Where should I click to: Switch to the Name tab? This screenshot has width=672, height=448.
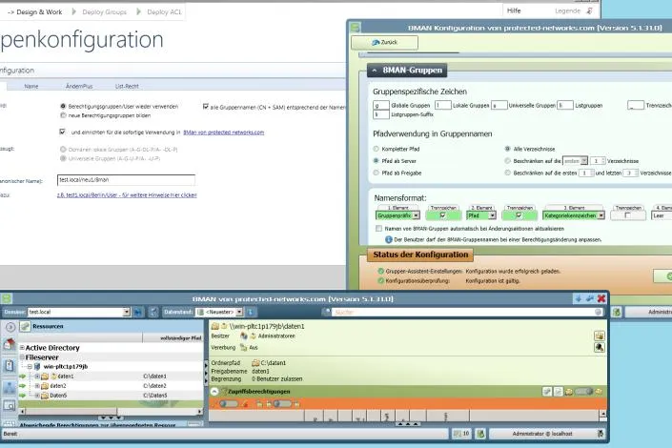31,86
